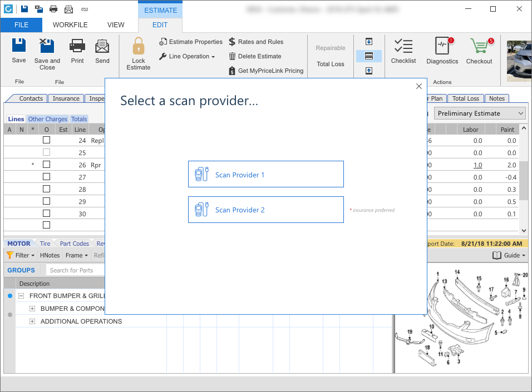This screenshot has height=392, width=532.
Task: Switch to VIEW ribbon tab
Action: (116, 25)
